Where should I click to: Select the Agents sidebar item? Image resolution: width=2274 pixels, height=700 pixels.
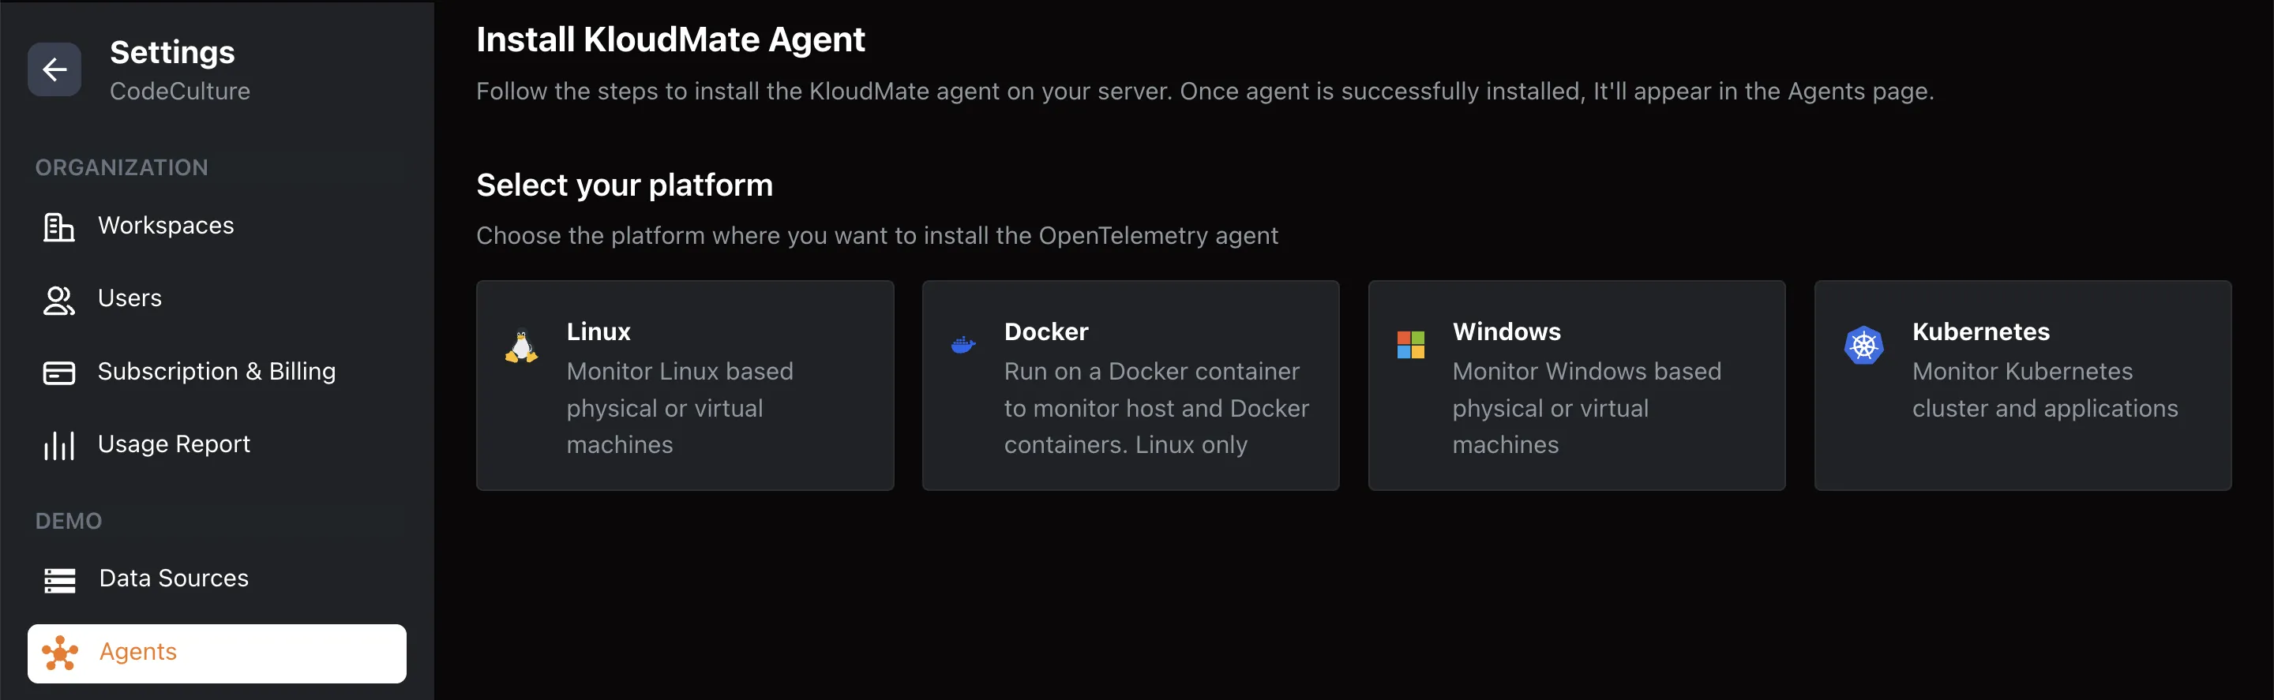217,653
